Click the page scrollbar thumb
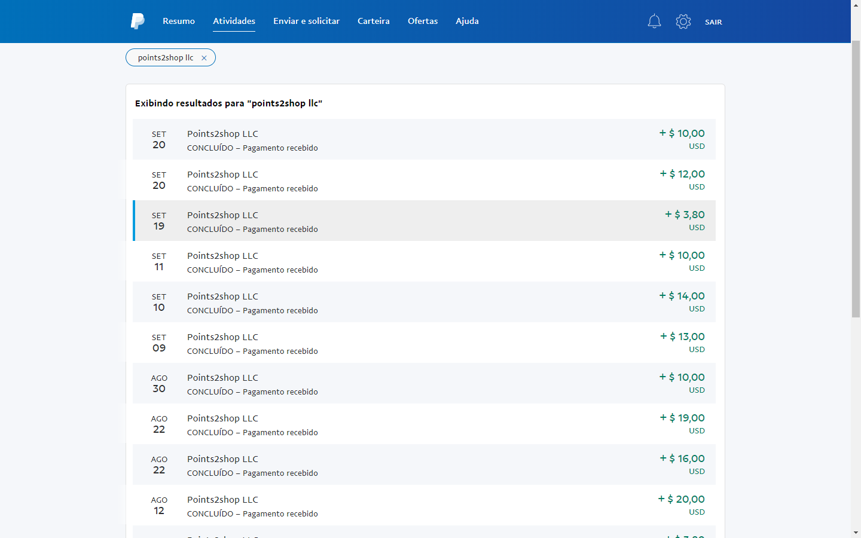 coord(856,178)
